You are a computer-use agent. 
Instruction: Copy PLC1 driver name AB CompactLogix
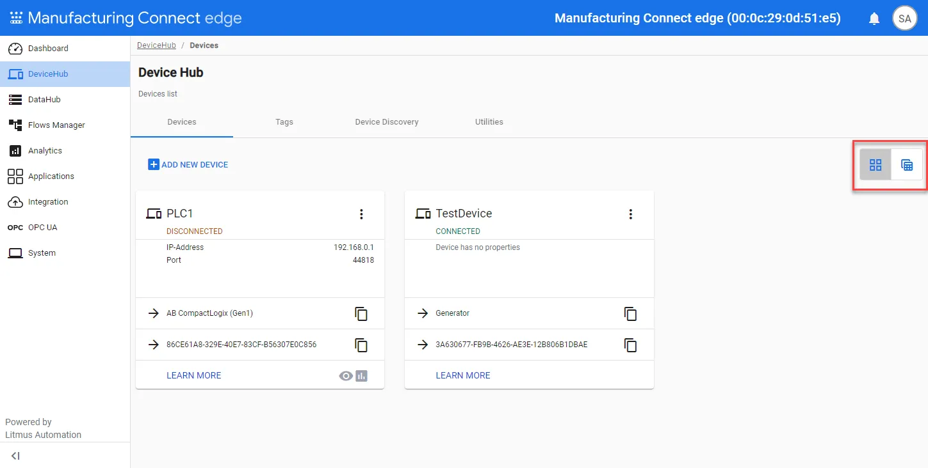click(x=361, y=313)
